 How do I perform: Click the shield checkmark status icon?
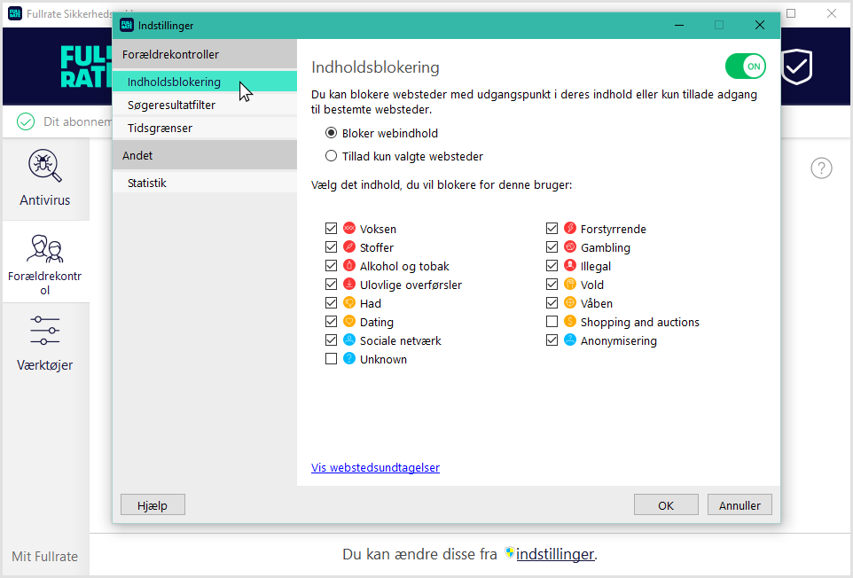pos(796,66)
